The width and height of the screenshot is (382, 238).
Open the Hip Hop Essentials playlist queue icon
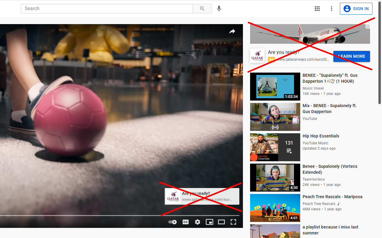289,151
